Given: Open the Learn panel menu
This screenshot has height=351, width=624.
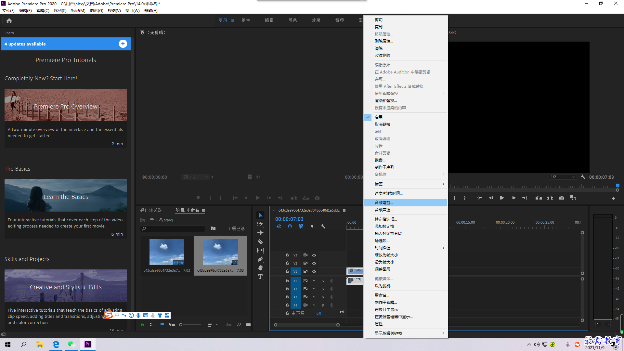Looking at the screenshot, I should click(x=18, y=33).
